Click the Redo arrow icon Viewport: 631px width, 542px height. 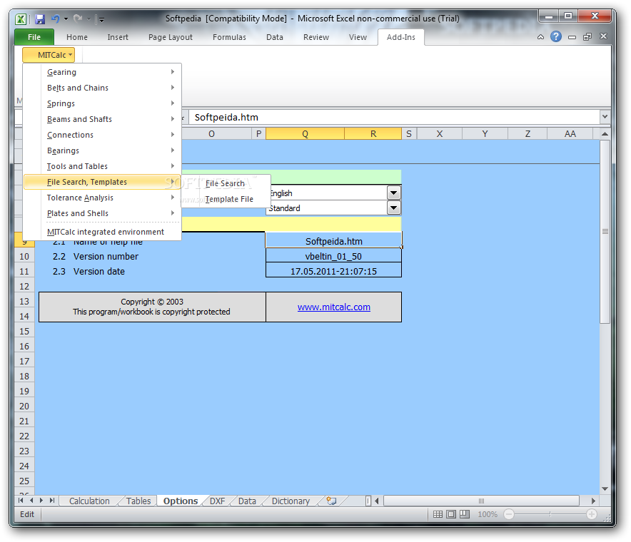pos(78,19)
